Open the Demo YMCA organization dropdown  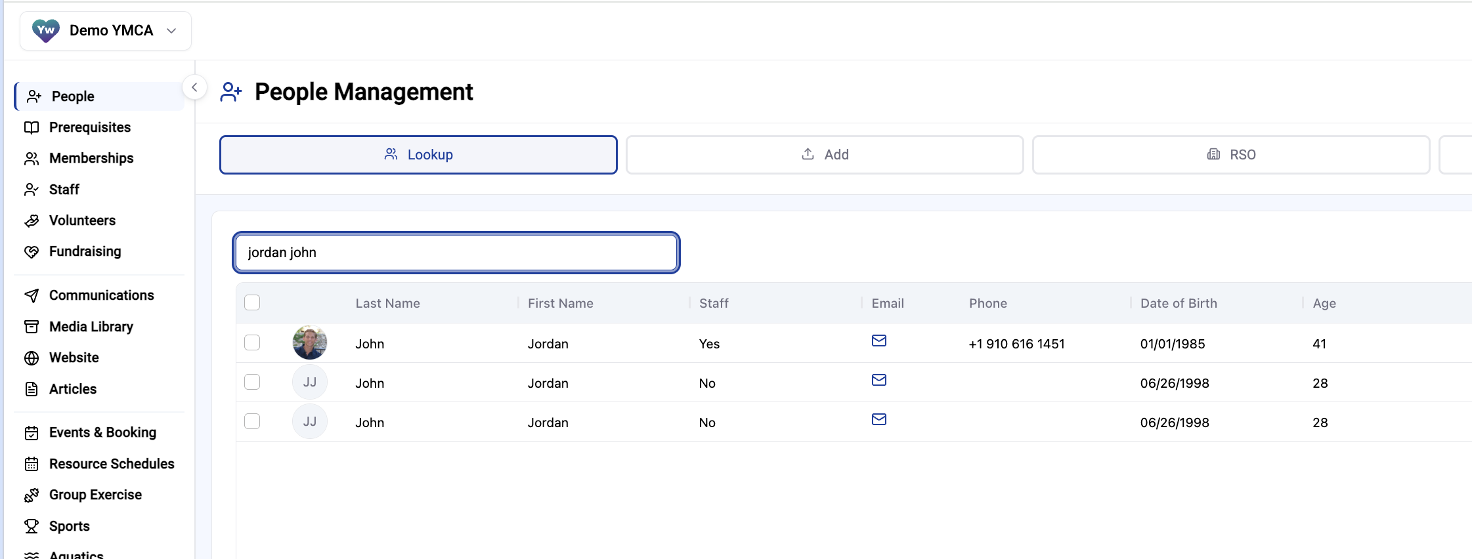coord(106,31)
